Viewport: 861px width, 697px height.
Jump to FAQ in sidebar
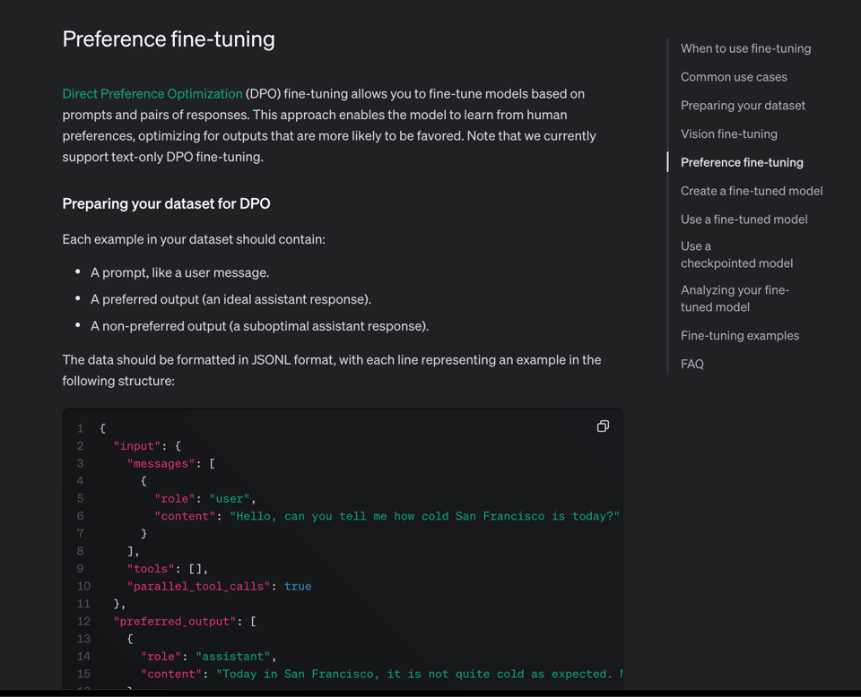click(x=691, y=365)
